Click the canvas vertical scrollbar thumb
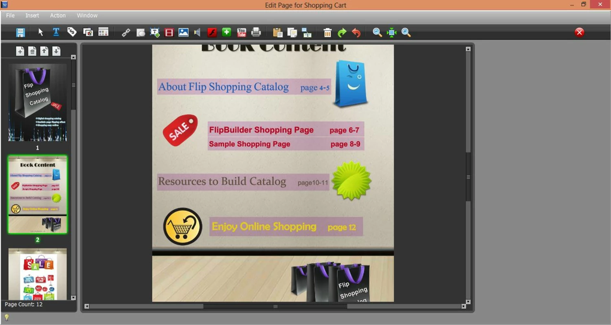Image resolution: width=611 pixels, height=325 pixels. pos(468,177)
